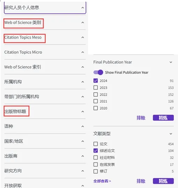The height and width of the screenshot is (188, 178).
Task: Expand the Citation Topics Micro chevron
Action: click(83, 52)
